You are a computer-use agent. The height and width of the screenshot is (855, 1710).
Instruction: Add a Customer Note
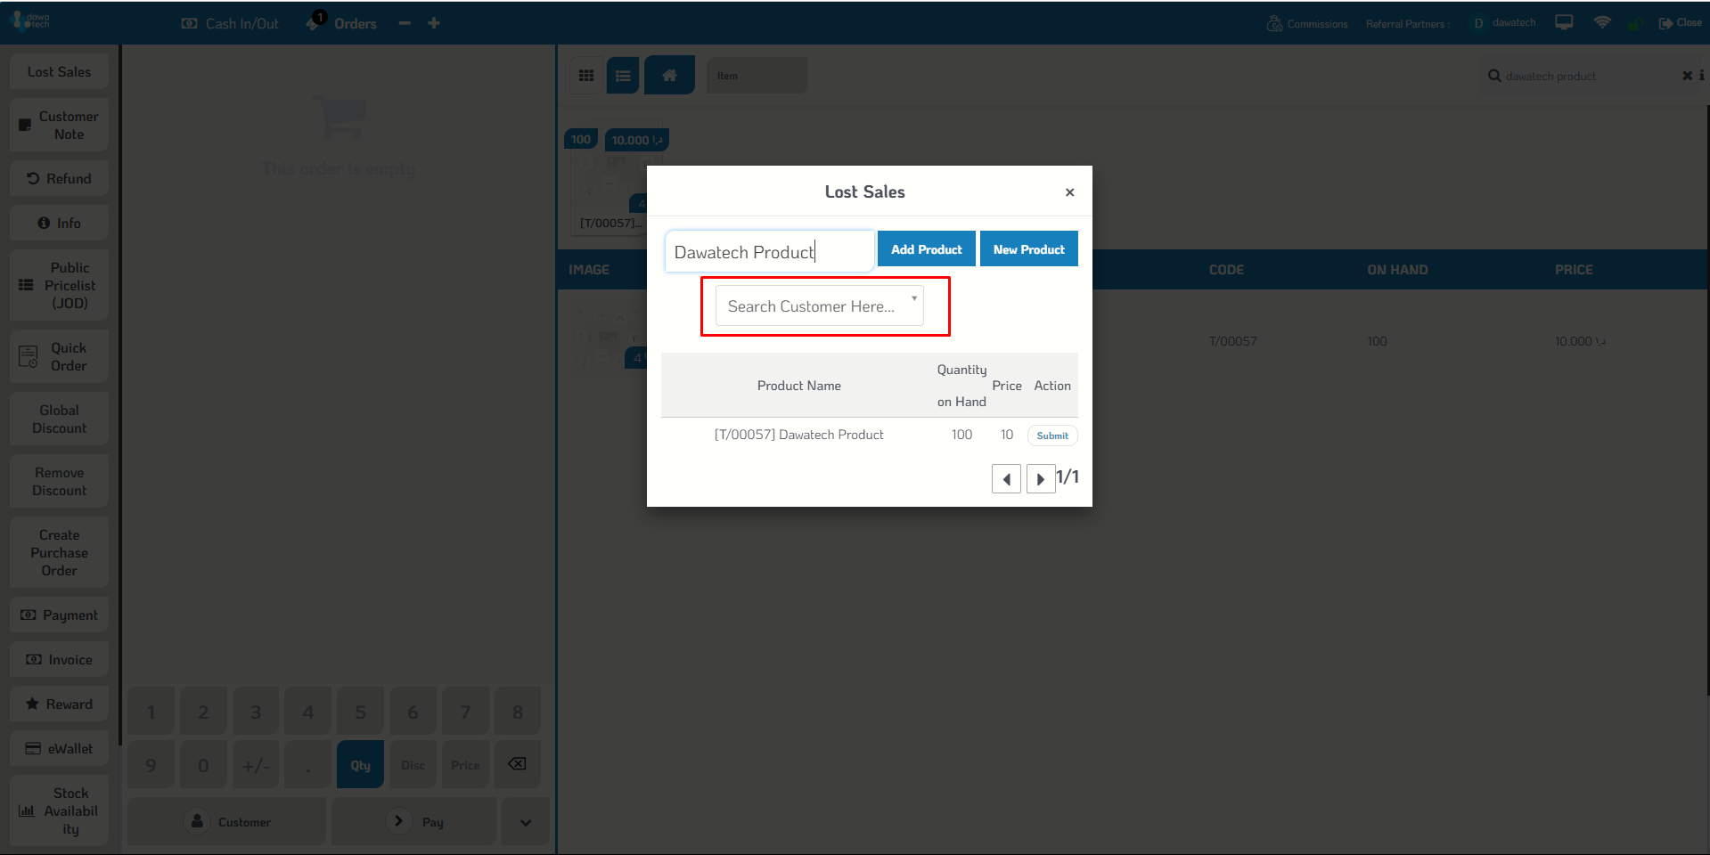point(59,125)
